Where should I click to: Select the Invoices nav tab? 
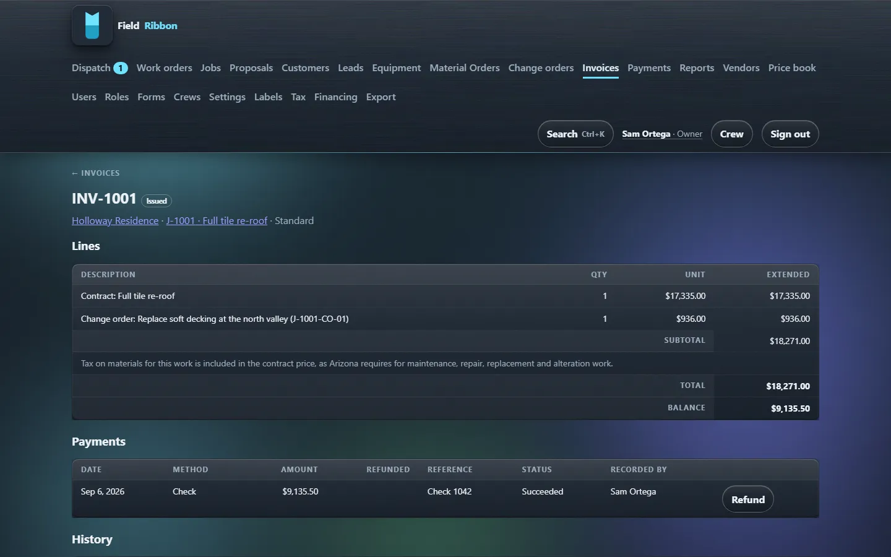(600, 68)
